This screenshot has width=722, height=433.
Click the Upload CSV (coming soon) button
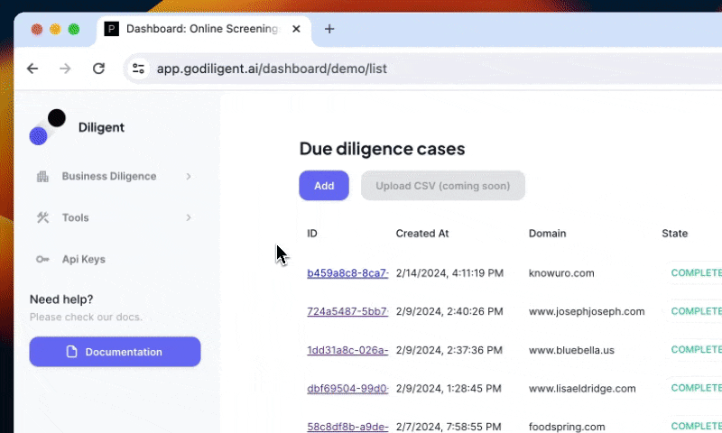pyautogui.click(x=442, y=186)
